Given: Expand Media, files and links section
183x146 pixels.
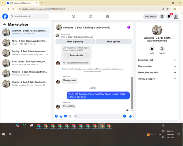Looking at the screenshot, I should [x=157, y=73].
